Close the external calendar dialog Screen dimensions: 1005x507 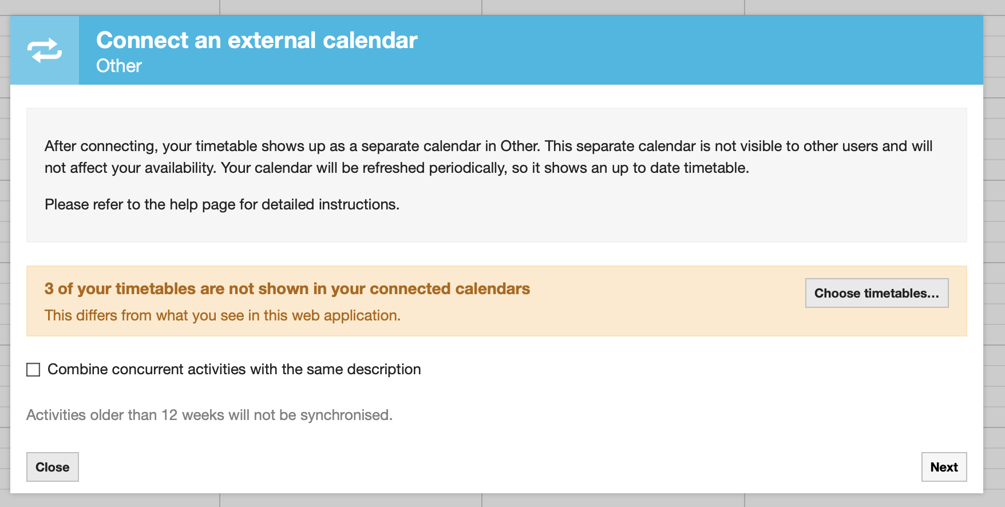tap(52, 467)
